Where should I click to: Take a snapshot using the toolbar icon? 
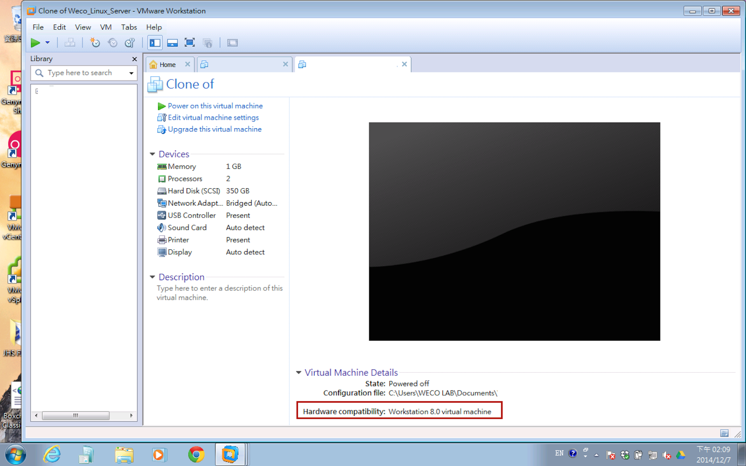pos(95,43)
